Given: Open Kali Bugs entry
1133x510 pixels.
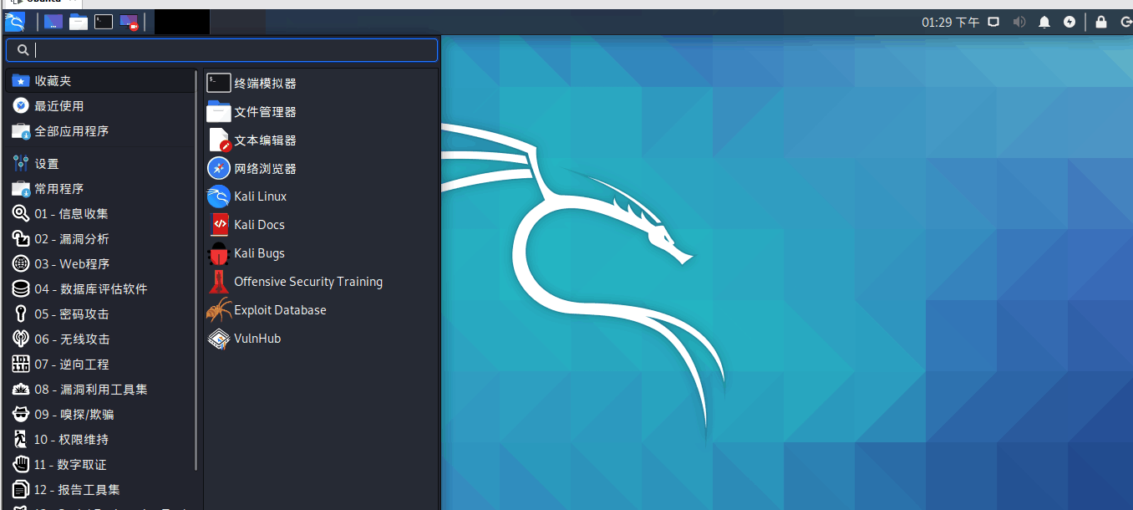Looking at the screenshot, I should coord(321,253).
